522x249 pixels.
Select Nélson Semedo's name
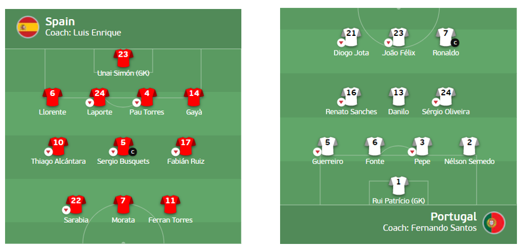469,162
